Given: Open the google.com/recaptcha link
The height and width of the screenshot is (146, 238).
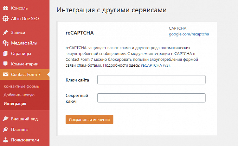Looking at the screenshot, I should [x=189, y=34].
